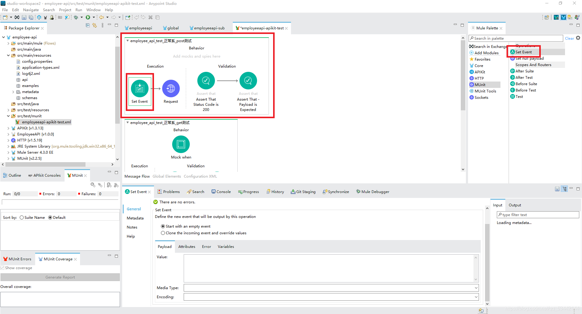Open Metadata section of Set Event
582x314 pixels.
[x=135, y=218]
